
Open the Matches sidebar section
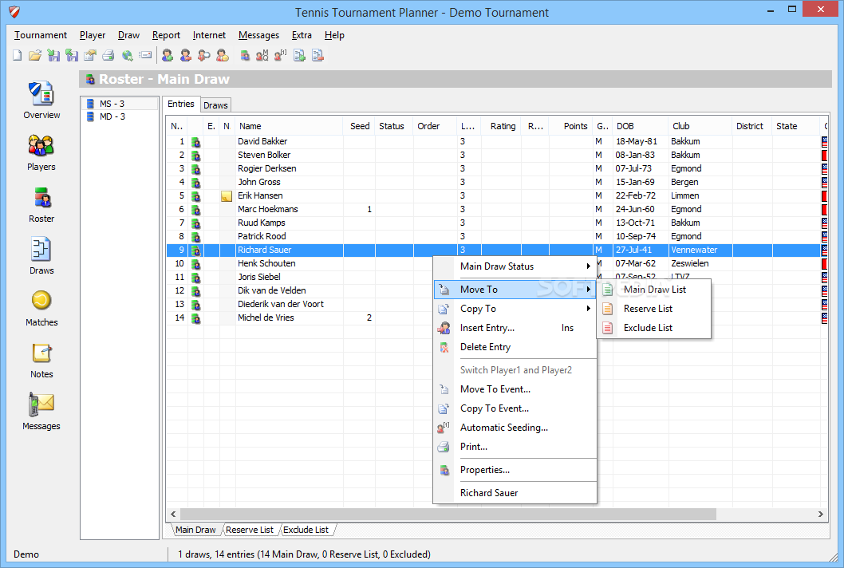coord(41,308)
